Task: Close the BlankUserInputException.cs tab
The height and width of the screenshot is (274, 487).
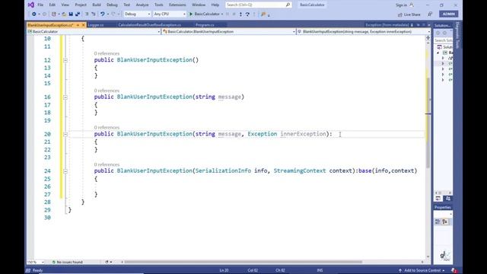Action: (x=83, y=25)
